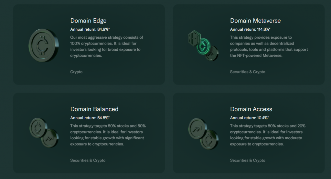Image resolution: width=331 pixels, height=179 pixels.
Task: Click the Domain Edge single coin icon
Action: coord(44,45)
